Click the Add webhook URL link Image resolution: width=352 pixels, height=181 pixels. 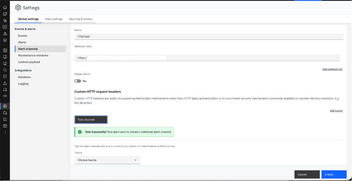pos(332,69)
